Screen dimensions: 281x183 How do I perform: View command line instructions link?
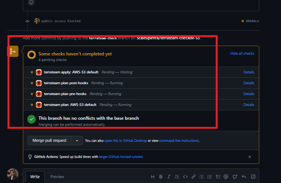tap(179, 141)
